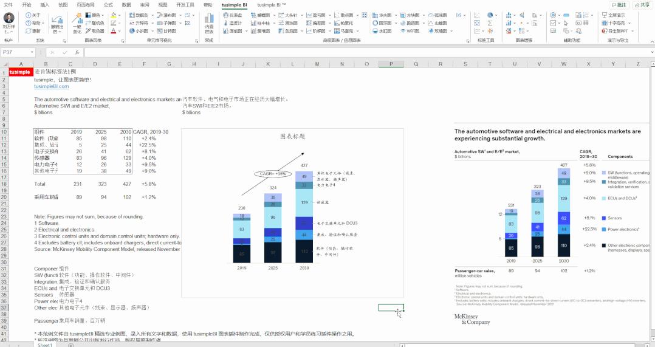Screen dimensions: 655x347
Task: Insert a WiFi图 chart
Action: coord(410,31)
